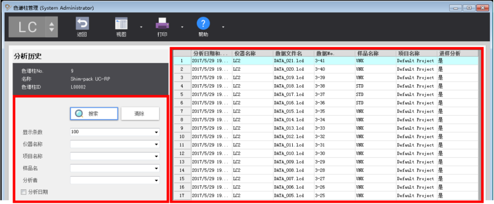Screen dimensions: 494x204
Task: Click the 打印 (Print) printer icon
Action: tap(162, 23)
